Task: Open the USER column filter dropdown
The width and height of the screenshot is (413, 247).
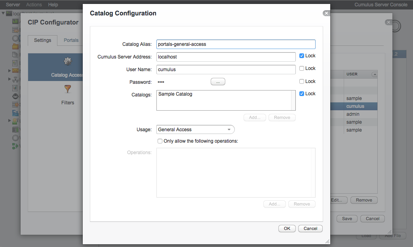Action: pos(375,74)
